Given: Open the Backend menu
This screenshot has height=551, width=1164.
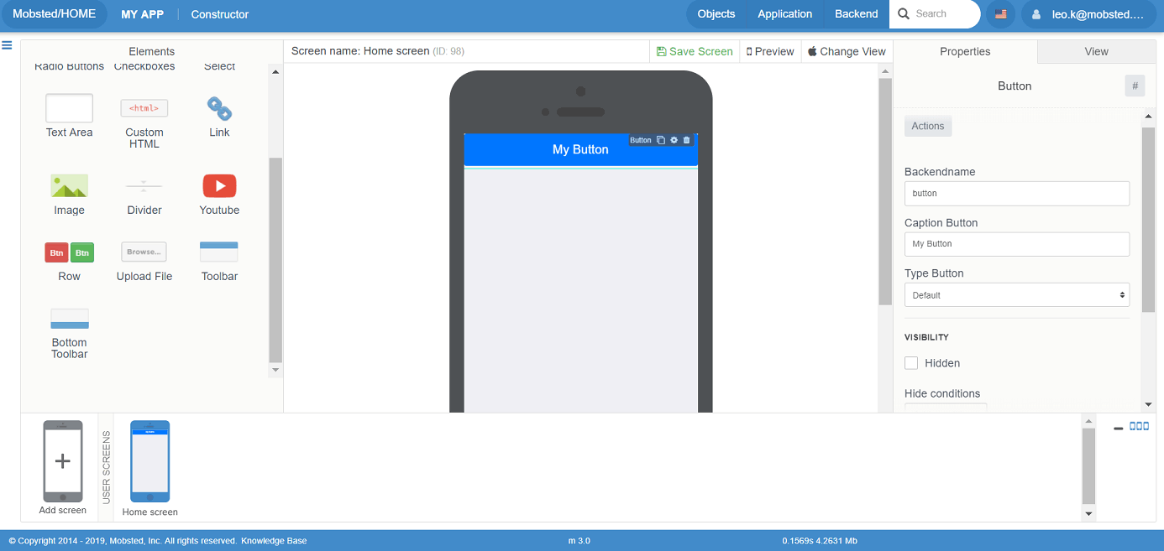Looking at the screenshot, I should [856, 14].
